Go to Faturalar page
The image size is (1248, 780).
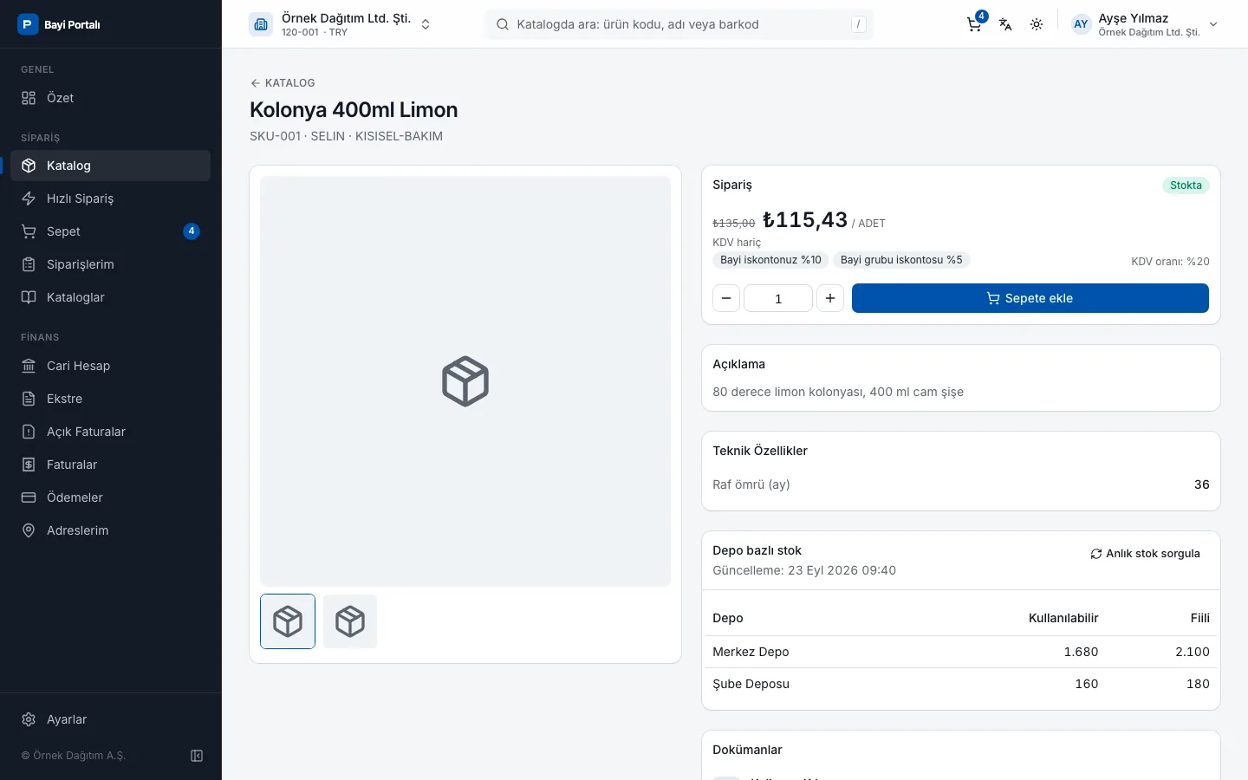[110, 465]
